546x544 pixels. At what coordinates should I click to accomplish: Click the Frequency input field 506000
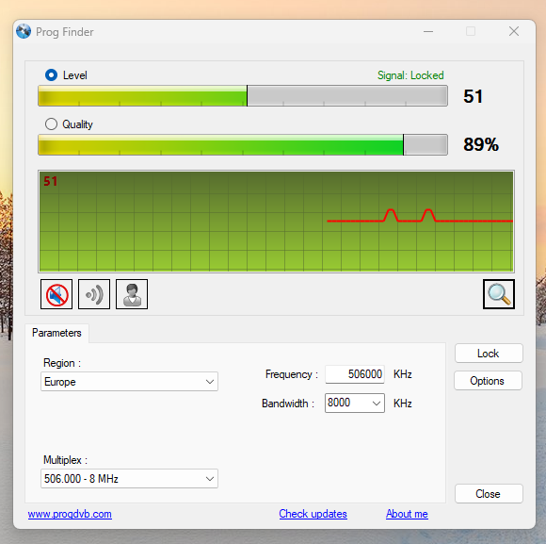(355, 374)
